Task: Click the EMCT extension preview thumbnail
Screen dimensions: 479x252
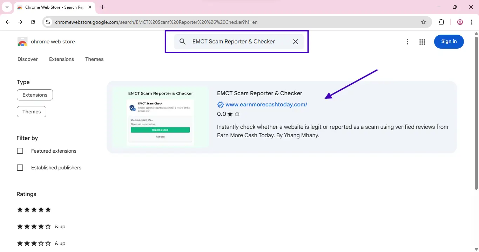Action: click(160, 117)
